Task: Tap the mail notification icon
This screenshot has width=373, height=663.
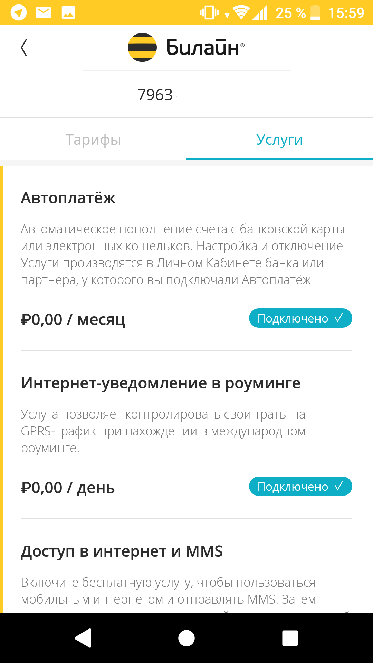Action: point(44,13)
